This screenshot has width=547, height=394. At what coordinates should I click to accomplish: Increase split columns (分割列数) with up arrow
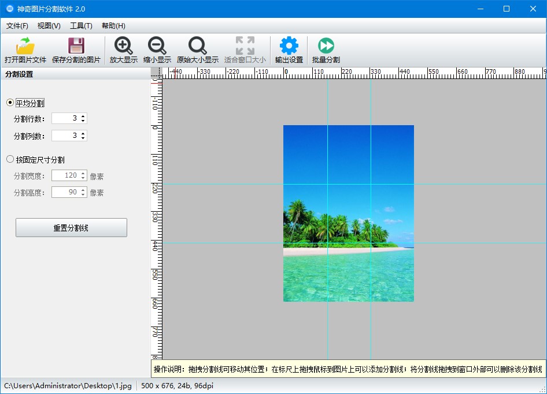click(83, 133)
